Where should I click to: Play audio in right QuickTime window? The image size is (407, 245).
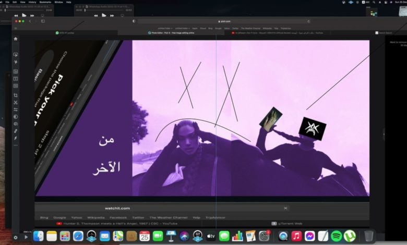(x=104, y=15)
